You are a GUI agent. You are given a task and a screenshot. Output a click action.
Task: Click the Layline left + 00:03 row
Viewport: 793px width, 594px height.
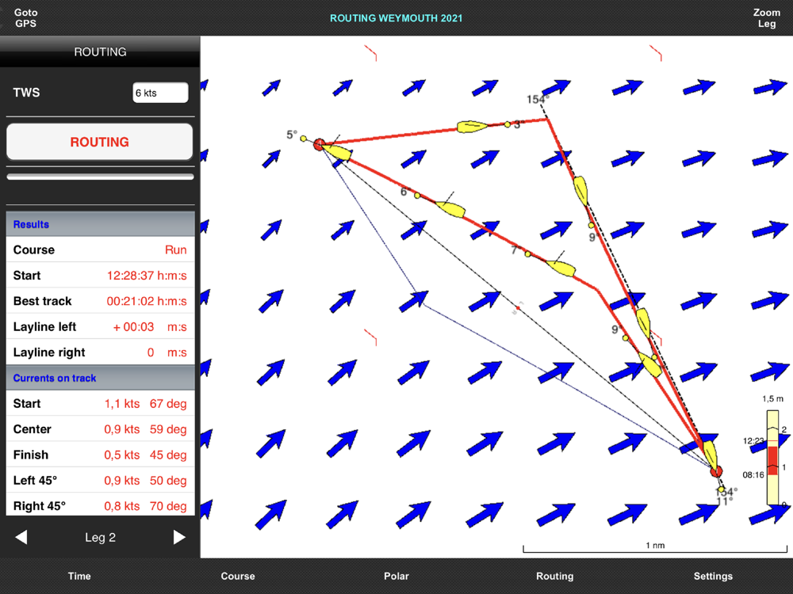pos(100,327)
